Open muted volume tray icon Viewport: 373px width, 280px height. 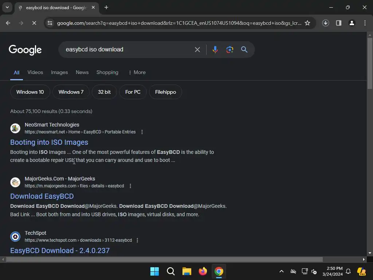pyautogui.click(x=314, y=271)
